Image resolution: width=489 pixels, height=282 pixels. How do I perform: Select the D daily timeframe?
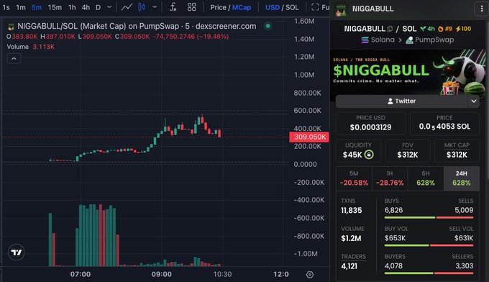point(99,7)
